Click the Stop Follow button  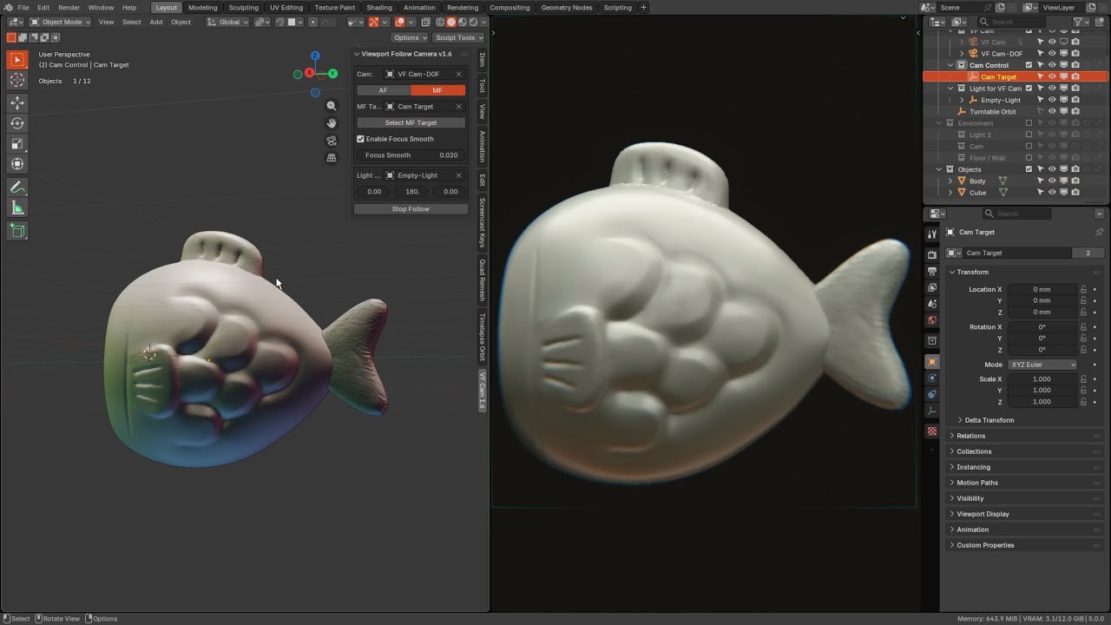pos(411,209)
